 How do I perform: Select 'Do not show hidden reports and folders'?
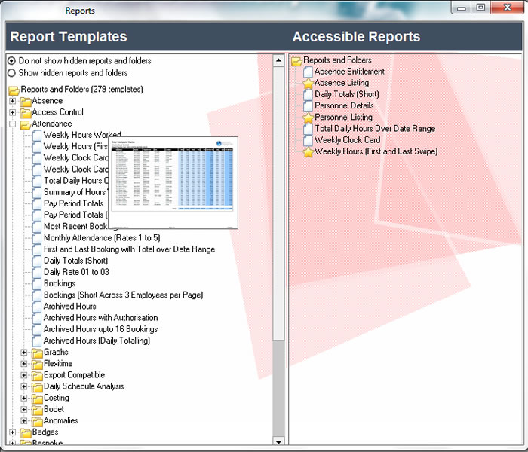(11, 61)
